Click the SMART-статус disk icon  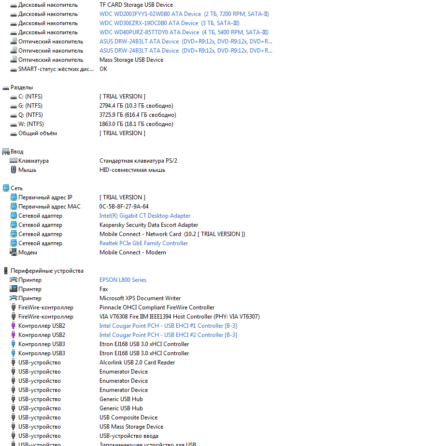[14, 70]
